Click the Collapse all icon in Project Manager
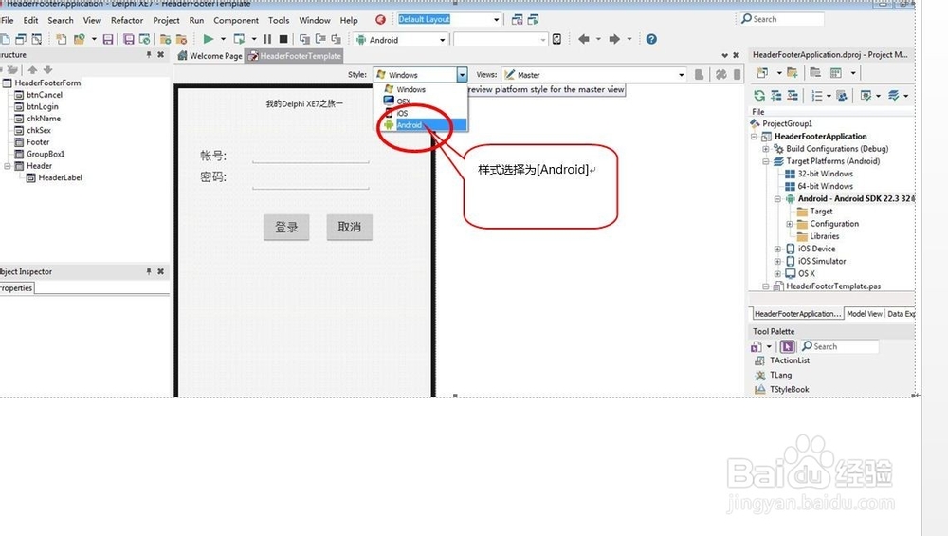 pos(792,96)
